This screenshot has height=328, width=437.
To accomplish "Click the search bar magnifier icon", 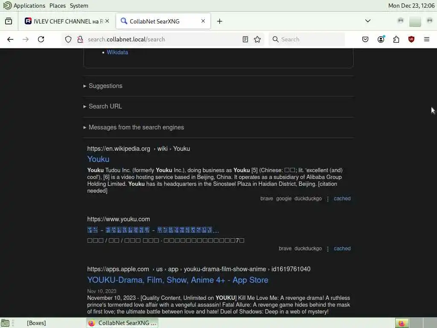I will point(276,39).
